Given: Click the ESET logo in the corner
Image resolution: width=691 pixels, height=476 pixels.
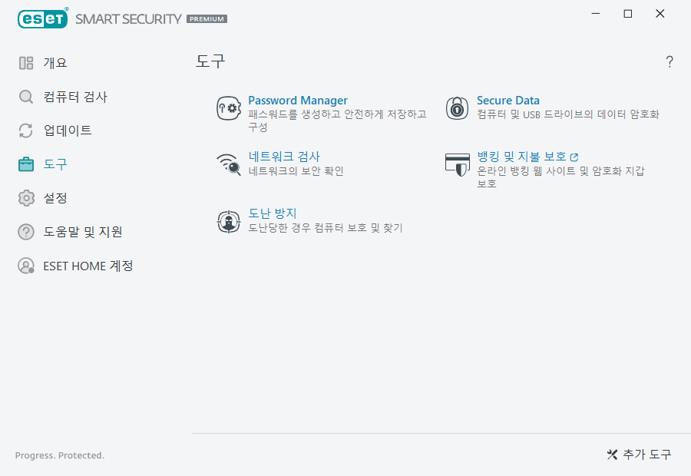Looking at the screenshot, I should [42, 18].
